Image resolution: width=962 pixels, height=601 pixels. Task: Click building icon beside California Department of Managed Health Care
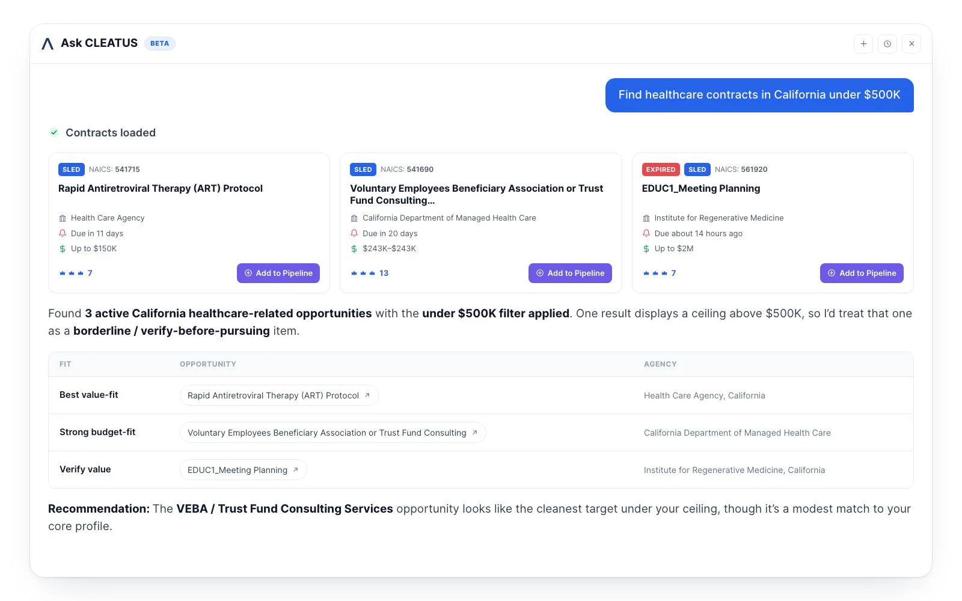354,218
